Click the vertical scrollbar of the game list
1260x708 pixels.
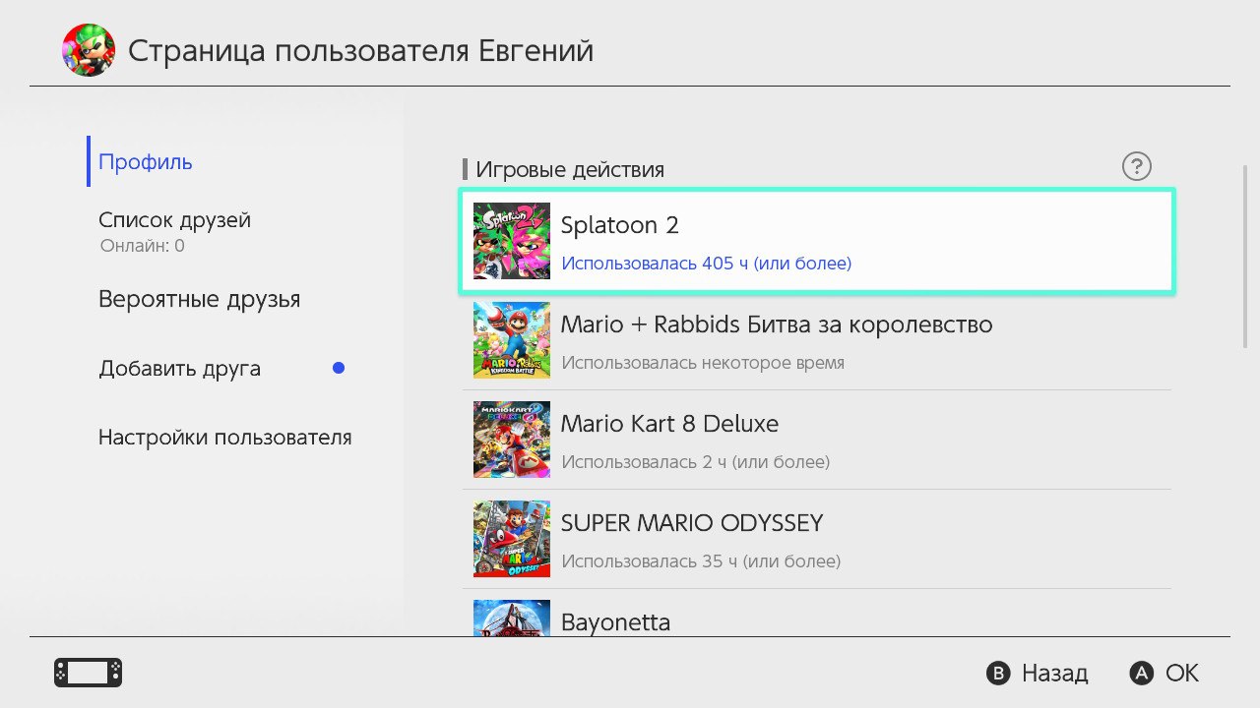(x=1245, y=256)
